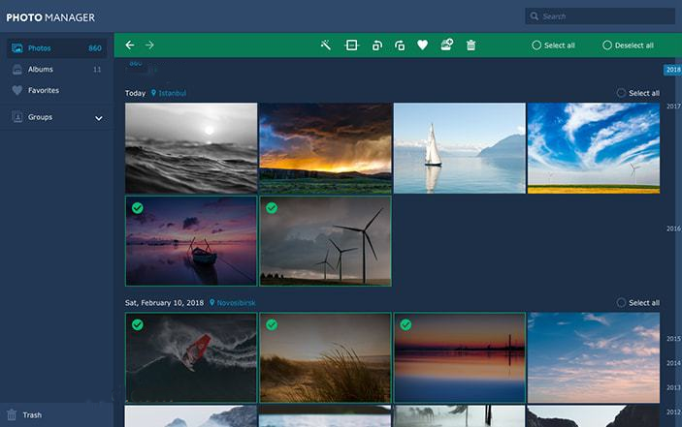Open the white sailboat lake photo
This screenshot has height=427, width=682.
[x=459, y=148]
